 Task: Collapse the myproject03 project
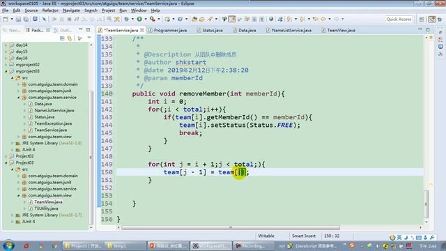pyautogui.click(x=6, y=71)
